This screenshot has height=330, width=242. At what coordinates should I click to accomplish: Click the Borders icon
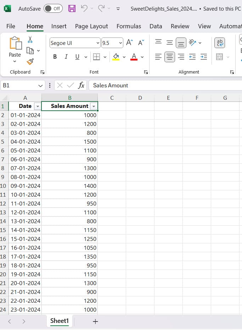pos(96,57)
